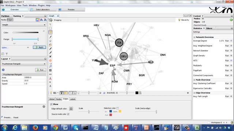Open the Weight ranking parameter dropdown
This screenshot has height=131, width=234.
tap(24, 25)
